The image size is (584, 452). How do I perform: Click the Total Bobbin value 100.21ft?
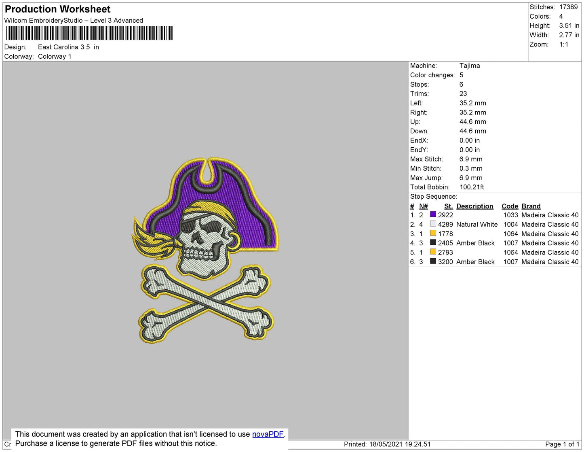[x=472, y=187]
